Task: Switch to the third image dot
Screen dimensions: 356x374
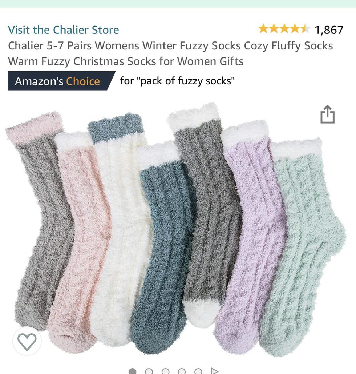Action: coord(166,371)
